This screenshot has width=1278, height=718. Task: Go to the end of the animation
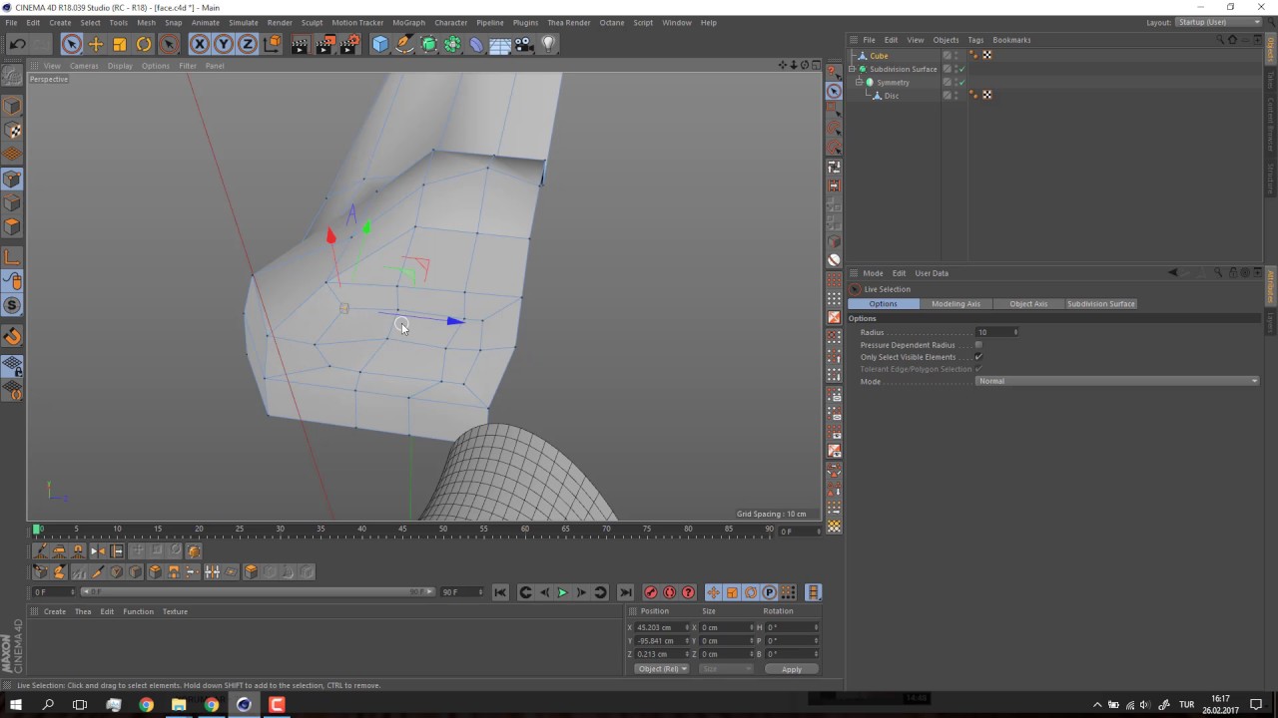[x=625, y=592]
